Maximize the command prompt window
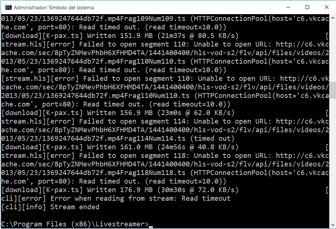Screen dimensions: 336x229 tap(307, 7)
